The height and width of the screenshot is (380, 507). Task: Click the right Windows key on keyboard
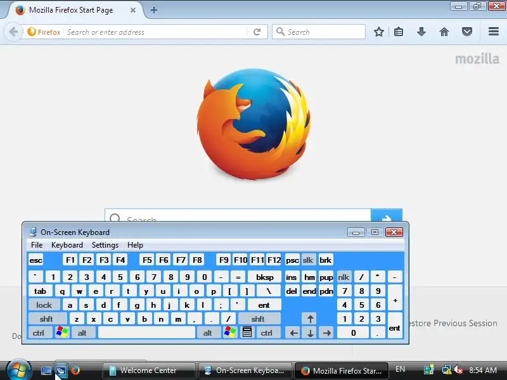point(230,332)
